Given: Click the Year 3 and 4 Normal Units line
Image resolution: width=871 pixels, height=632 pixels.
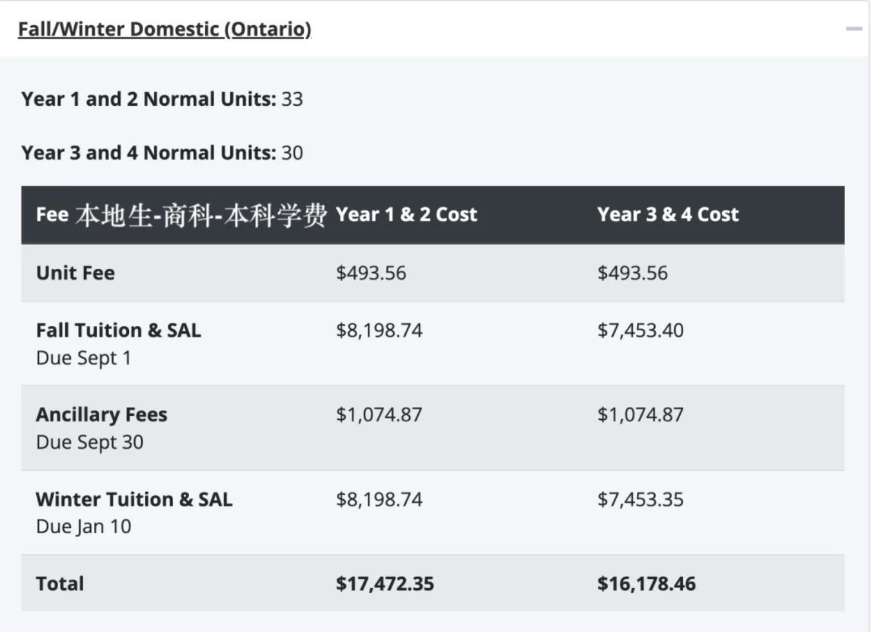Looking at the screenshot, I should point(162,153).
